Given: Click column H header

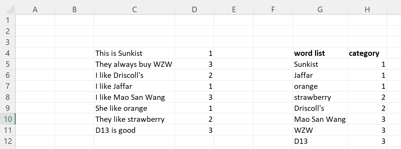Looking at the screenshot, I should pos(367,10).
